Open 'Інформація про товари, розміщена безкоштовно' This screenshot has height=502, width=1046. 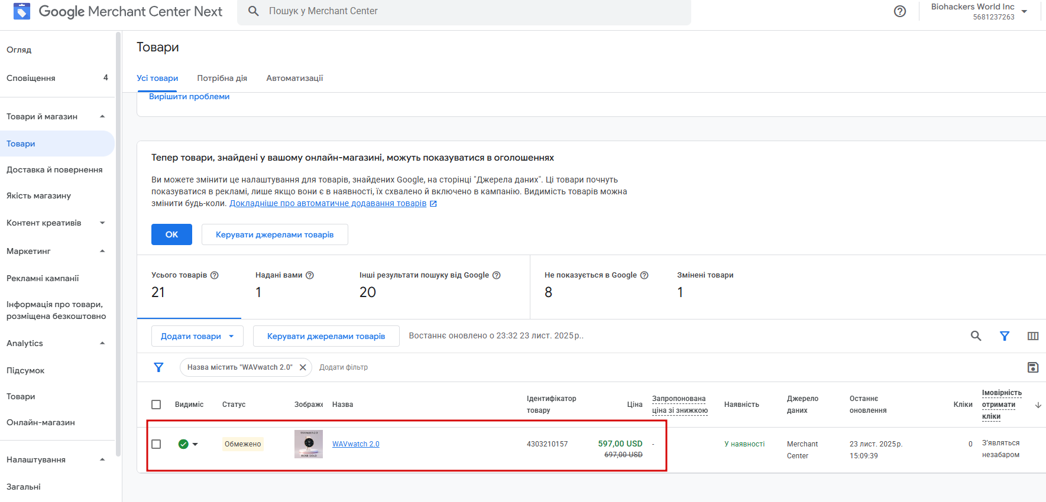click(x=56, y=310)
